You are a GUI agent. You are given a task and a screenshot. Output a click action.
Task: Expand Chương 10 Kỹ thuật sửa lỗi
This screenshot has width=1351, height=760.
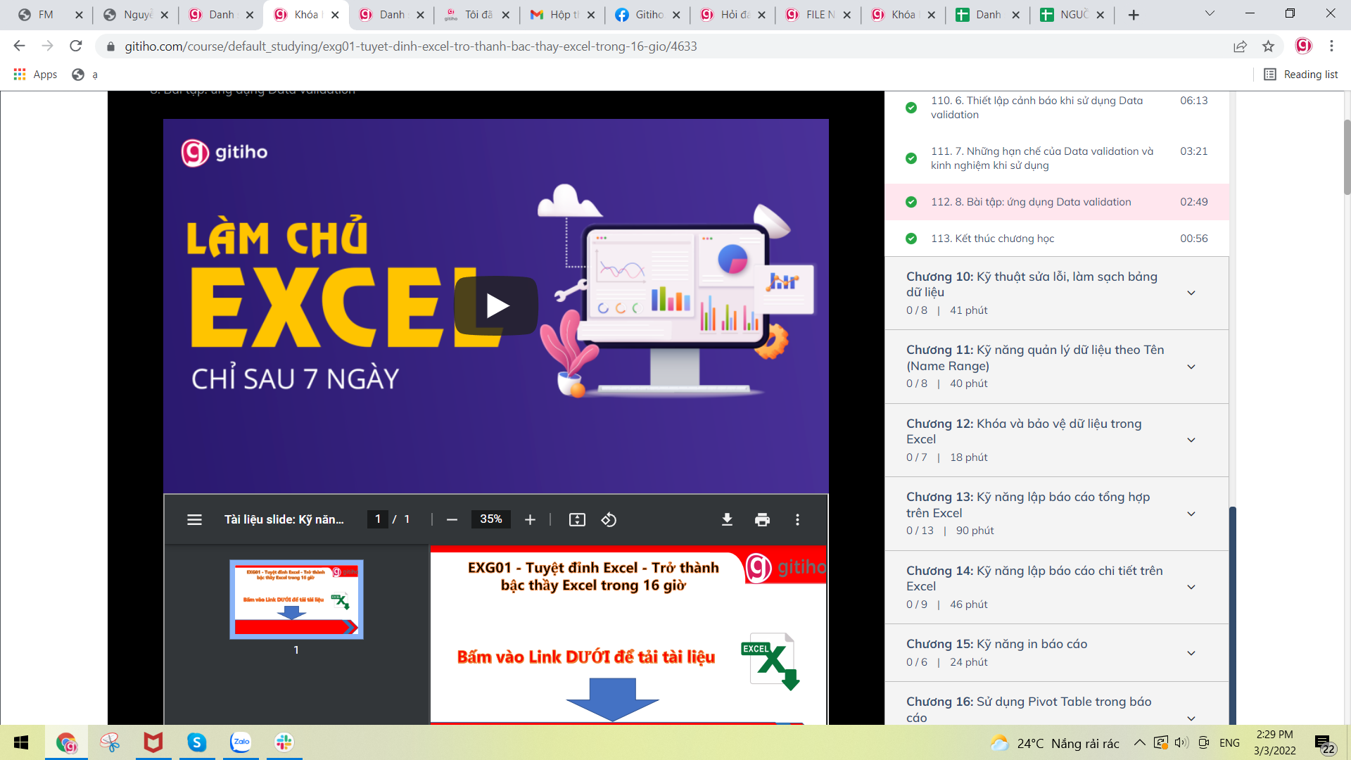pos(1057,293)
